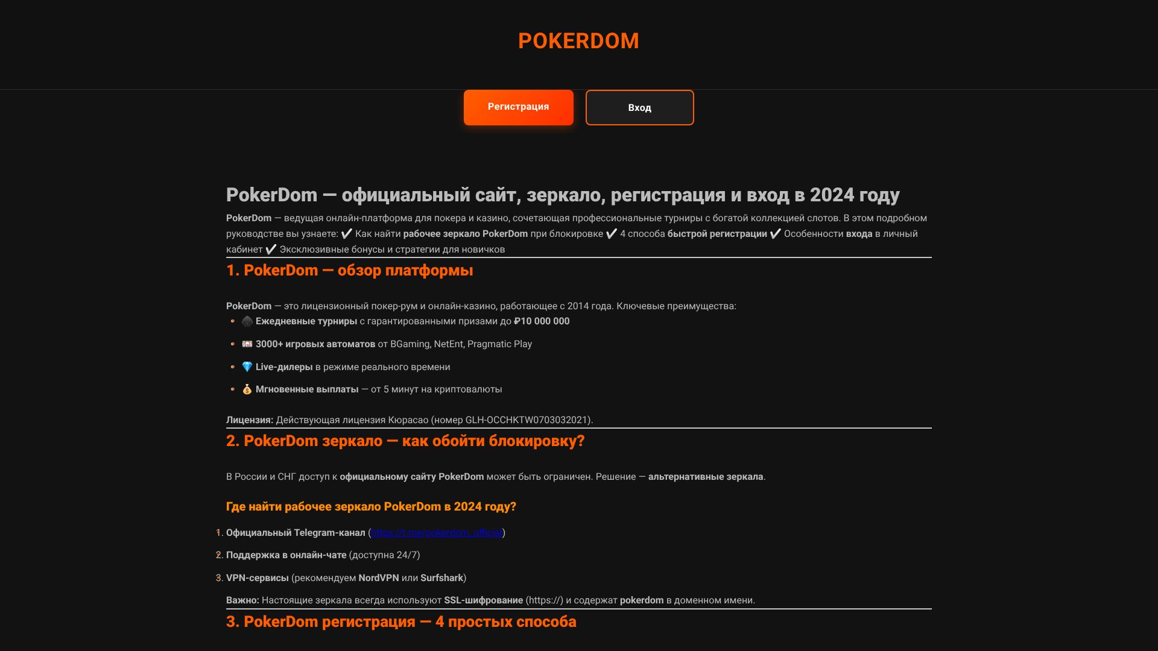Click the spade icon beside Ежедневные турниры

pos(247,321)
